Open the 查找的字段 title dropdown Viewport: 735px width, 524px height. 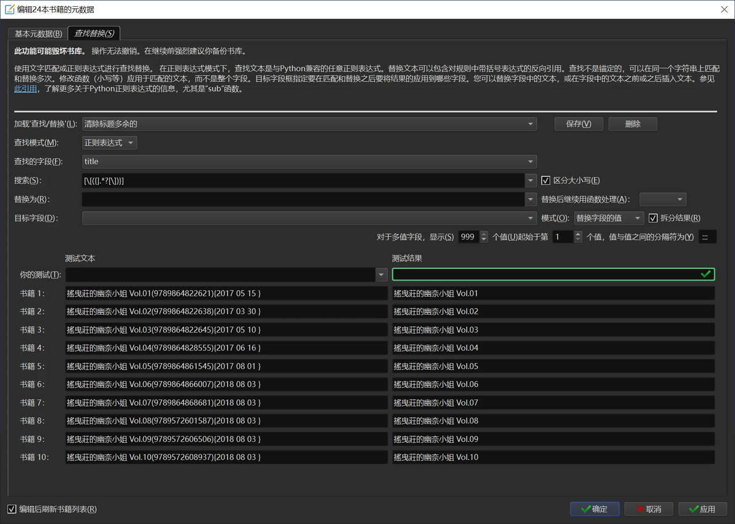click(x=310, y=161)
